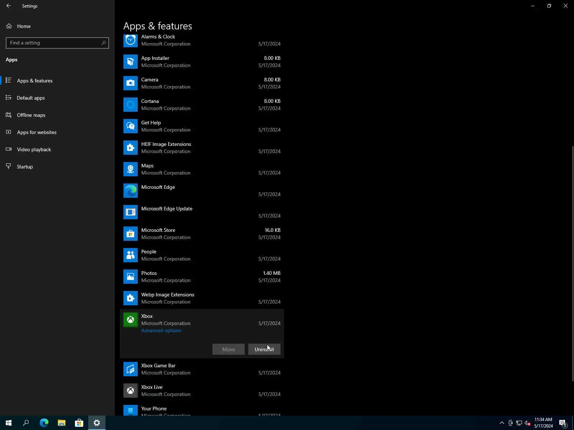574x430 pixels.
Task: Click the Get Help app icon
Action: click(131, 126)
